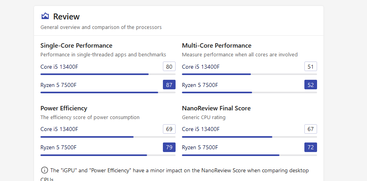Click the Review section chart icon
The height and width of the screenshot is (181, 367).
(45, 16)
